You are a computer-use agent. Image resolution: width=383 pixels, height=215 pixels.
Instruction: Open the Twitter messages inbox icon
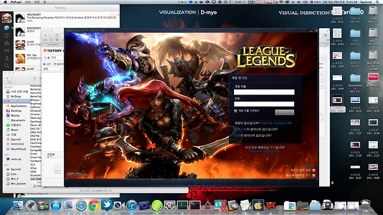tap(6, 43)
